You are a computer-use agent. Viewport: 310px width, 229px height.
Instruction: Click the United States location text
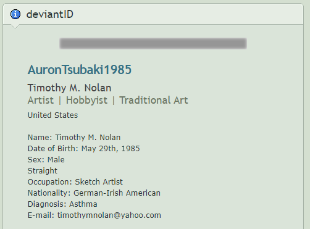[x=52, y=115]
